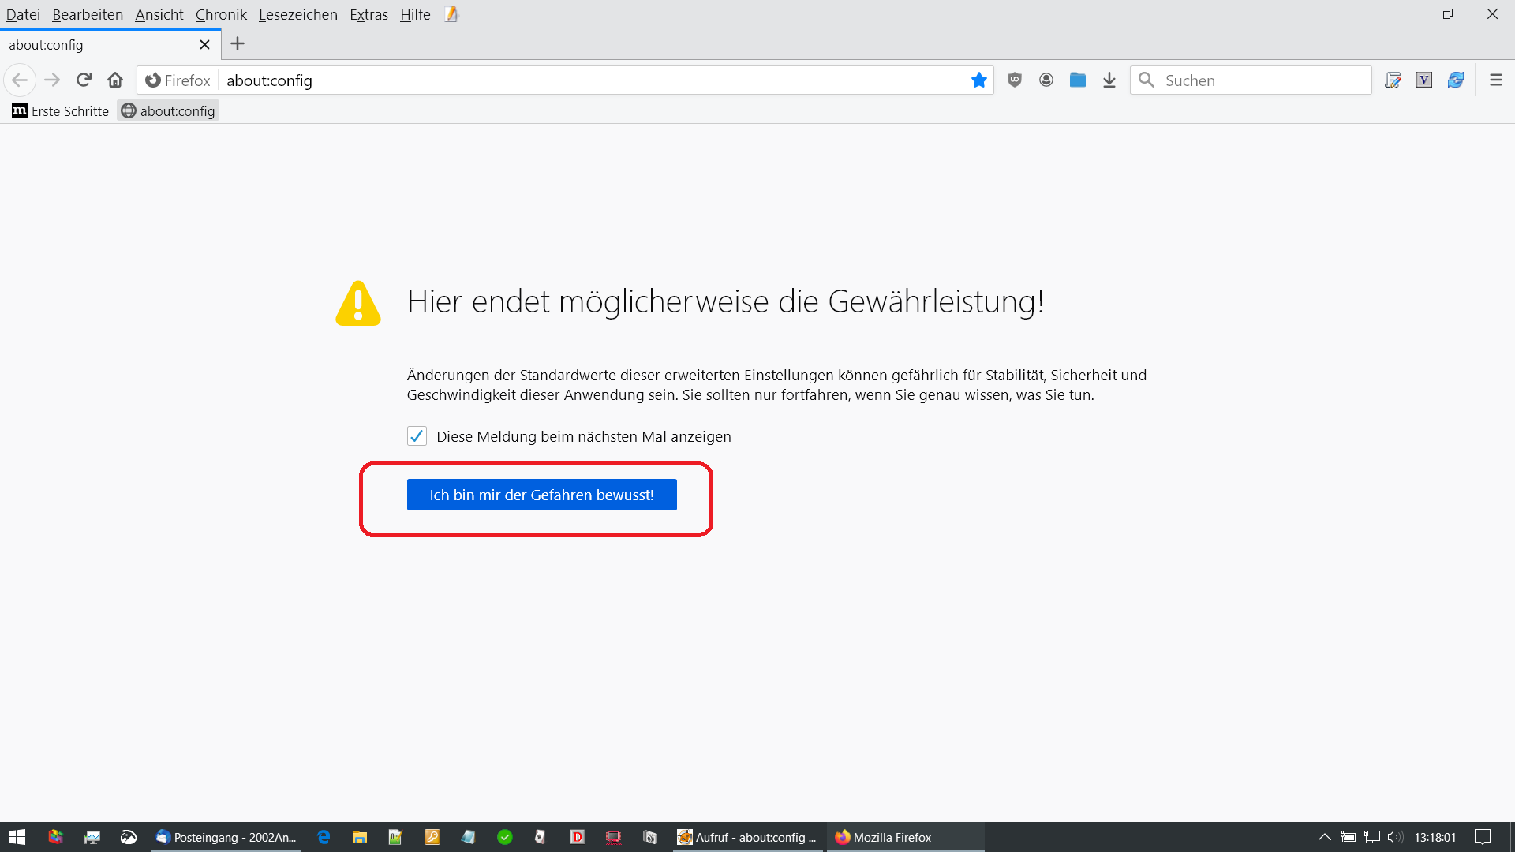Open the Chronik menu

click(221, 14)
